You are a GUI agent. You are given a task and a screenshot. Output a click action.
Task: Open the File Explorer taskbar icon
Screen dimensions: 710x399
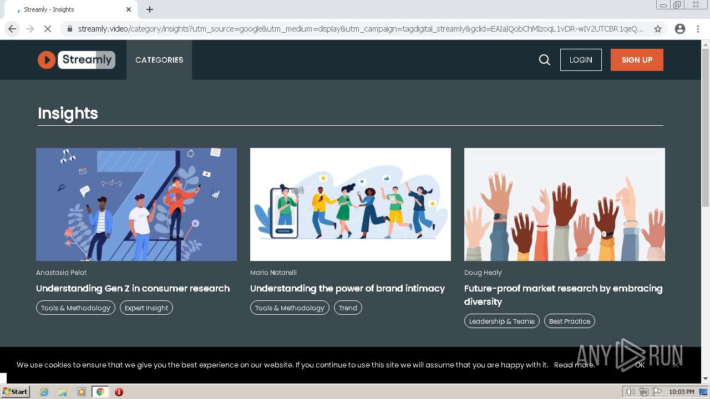pos(63,392)
